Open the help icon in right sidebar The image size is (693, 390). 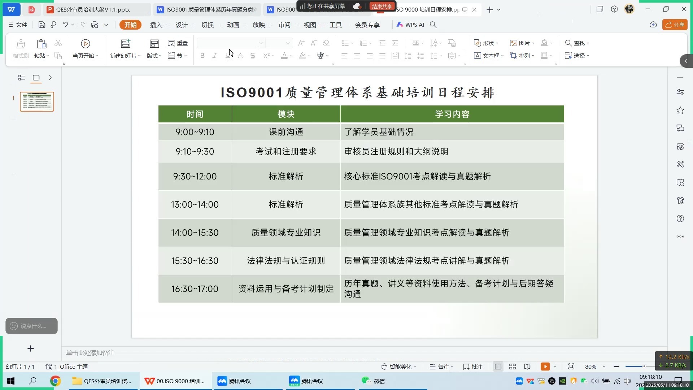tap(680, 218)
